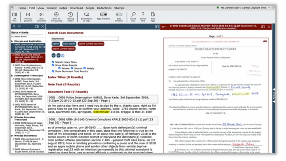Image resolution: width=286 pixels, height=161 pixels.
Task: Go to next search result arrow
Action: tap(58, 56)
